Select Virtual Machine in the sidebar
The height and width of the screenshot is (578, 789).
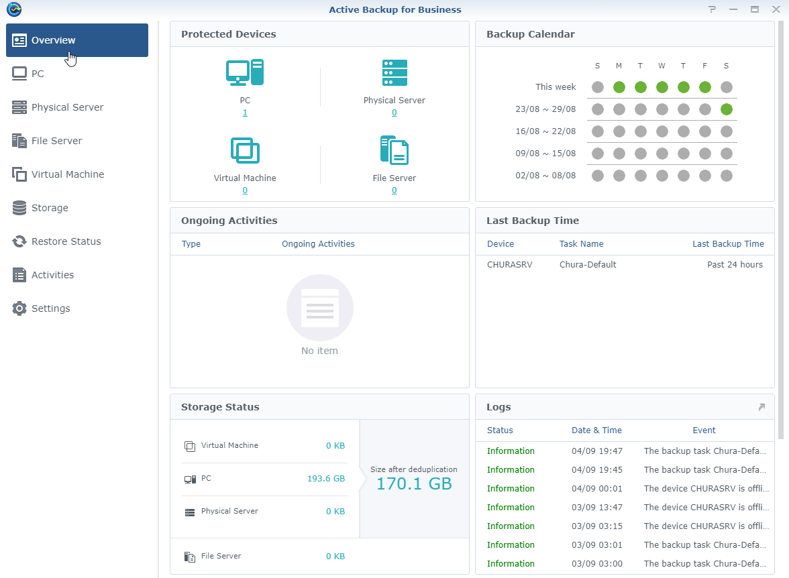tap(67, 174)
